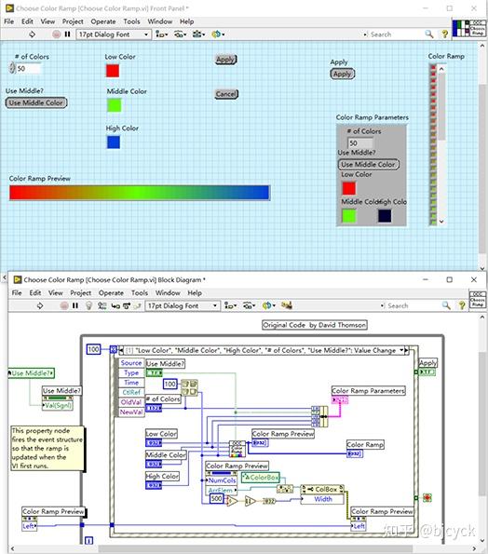Open the 17pt Dialog Font dropdown in Front Panel
Viewport: 488px width, 554px height.
[114, 34]
